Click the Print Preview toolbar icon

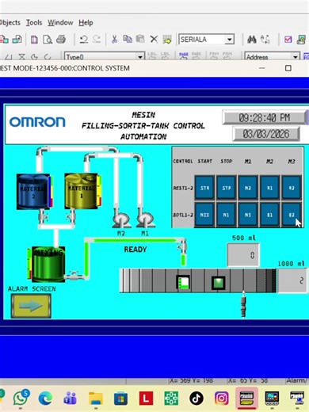point(48,40)
